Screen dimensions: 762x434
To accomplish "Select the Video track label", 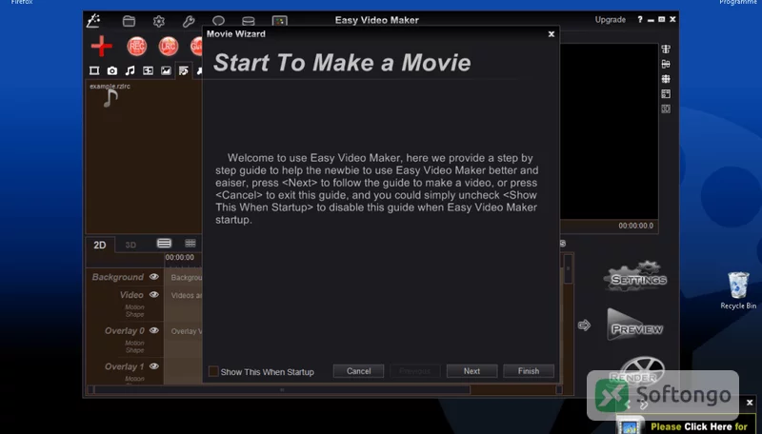I will click(131, 295).
